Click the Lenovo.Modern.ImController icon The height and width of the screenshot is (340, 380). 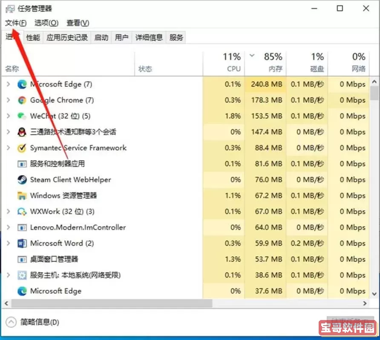click(x=22, y=227)
